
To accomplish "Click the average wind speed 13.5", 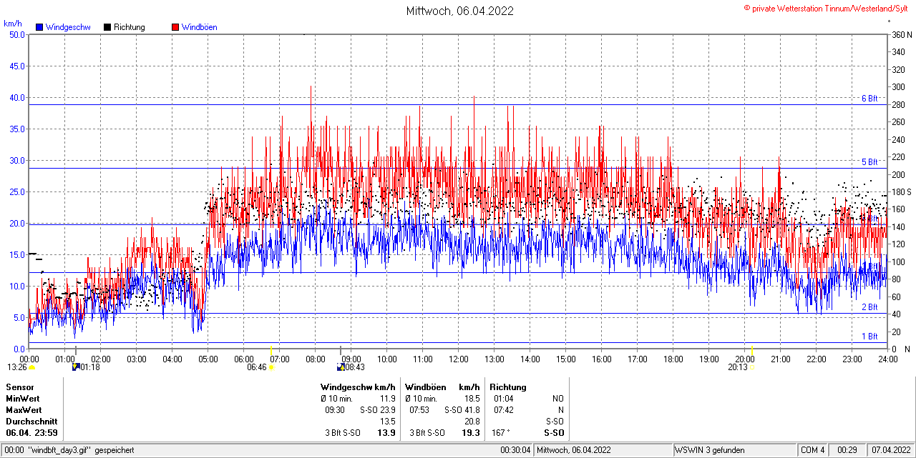I will pyautogui.click(x=387, y=422).
